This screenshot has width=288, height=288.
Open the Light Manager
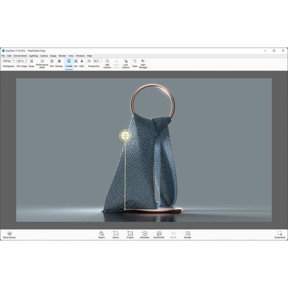(x=143, y=61)
